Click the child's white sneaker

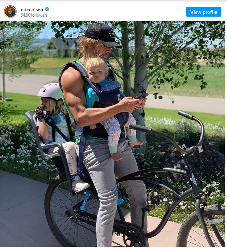pyautogui.click(x=80, y=184)
